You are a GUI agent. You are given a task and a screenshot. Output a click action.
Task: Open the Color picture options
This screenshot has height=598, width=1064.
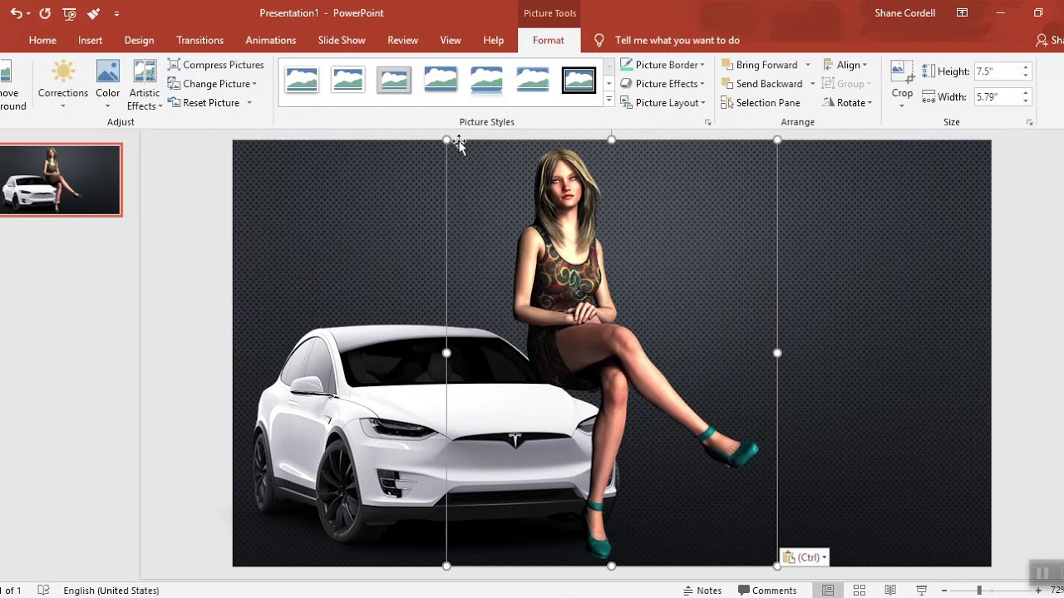[x=107, y=84]
